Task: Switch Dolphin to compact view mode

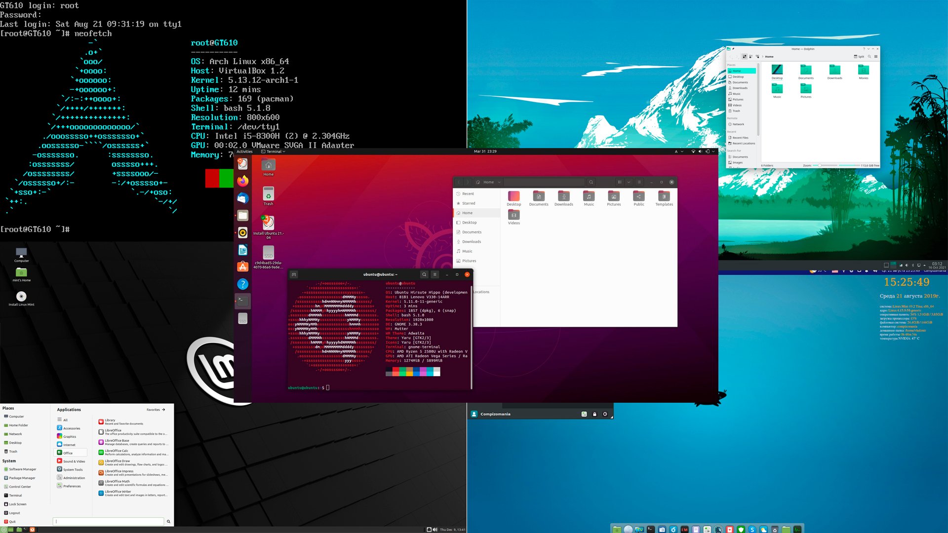Action: point(751,56)
